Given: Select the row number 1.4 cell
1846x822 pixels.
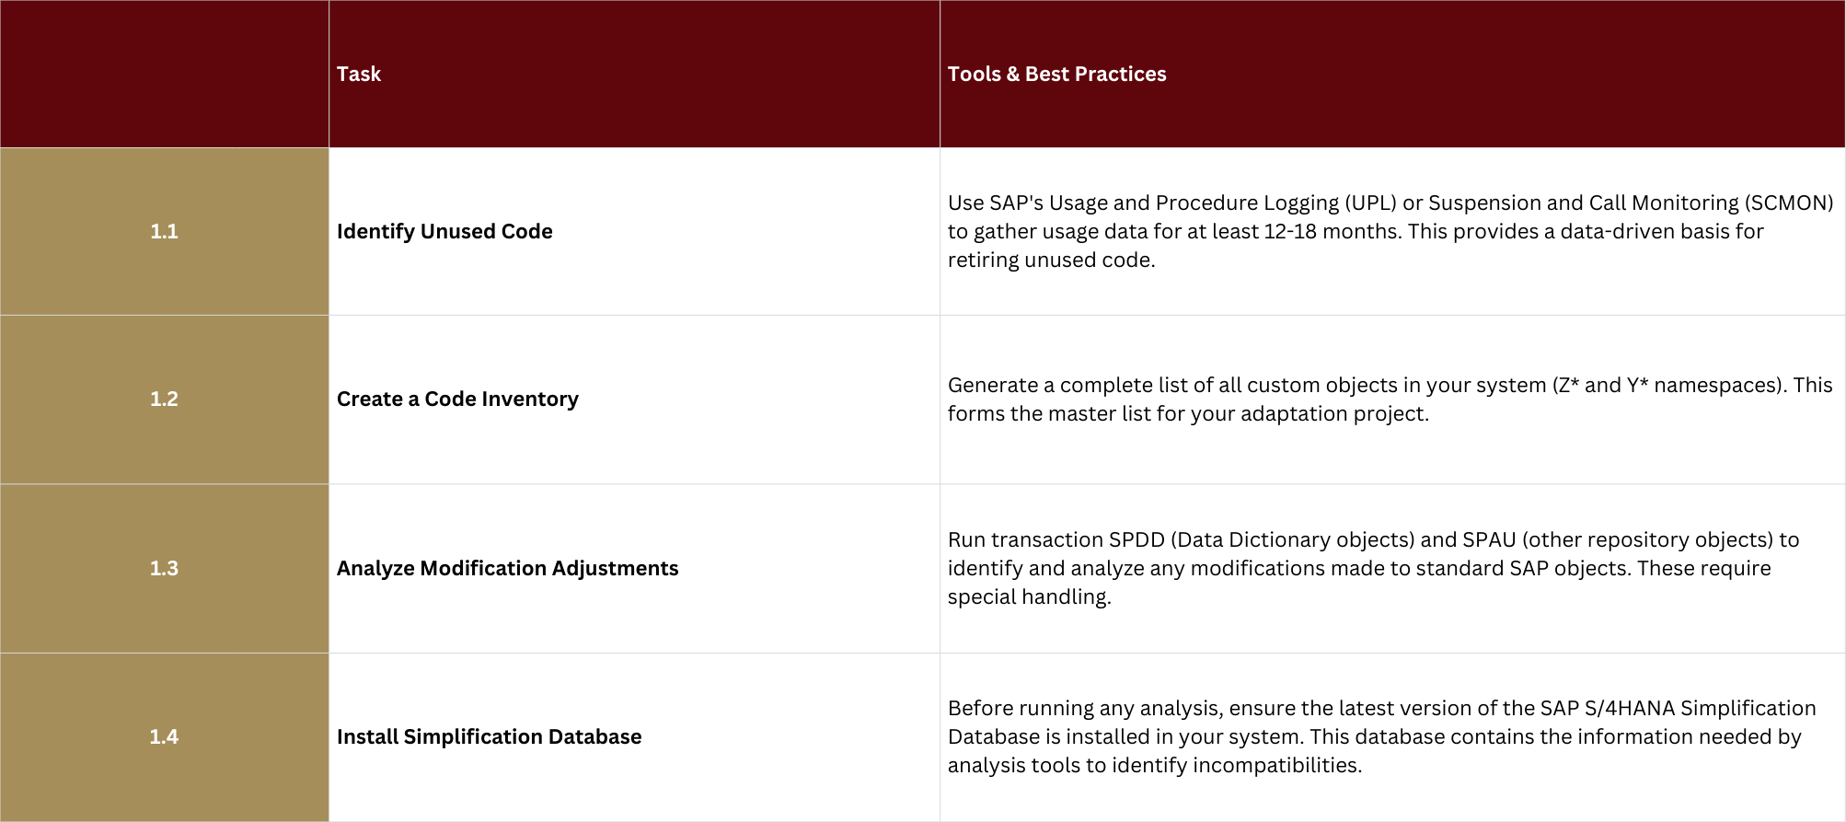Looking at the screenshot, I should pyautogui.click(x=164, y=737).
